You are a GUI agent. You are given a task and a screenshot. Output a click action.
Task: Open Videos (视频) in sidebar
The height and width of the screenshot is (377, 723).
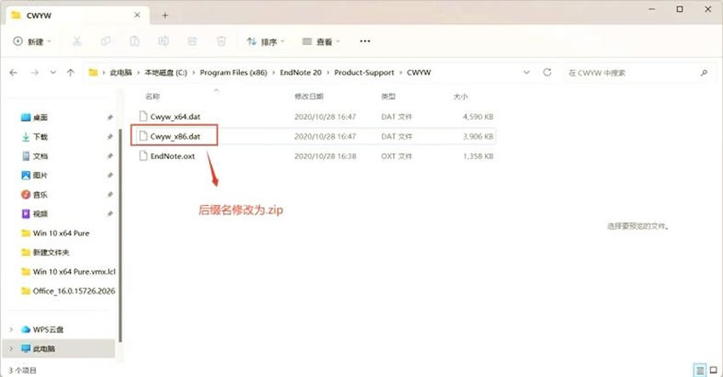click(40, 214)
